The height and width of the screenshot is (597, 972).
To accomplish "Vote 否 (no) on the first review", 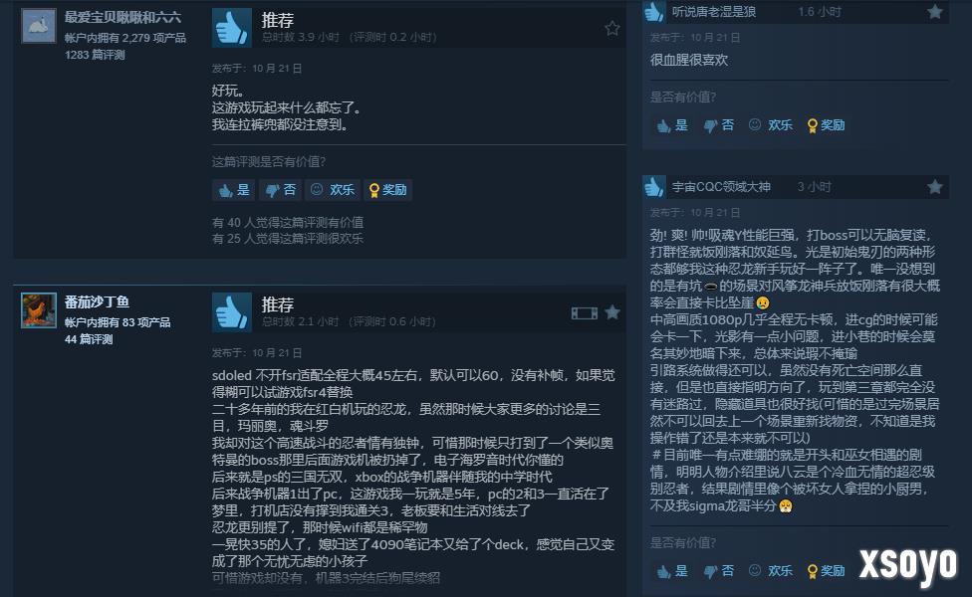I will click(x=280, y=190).
